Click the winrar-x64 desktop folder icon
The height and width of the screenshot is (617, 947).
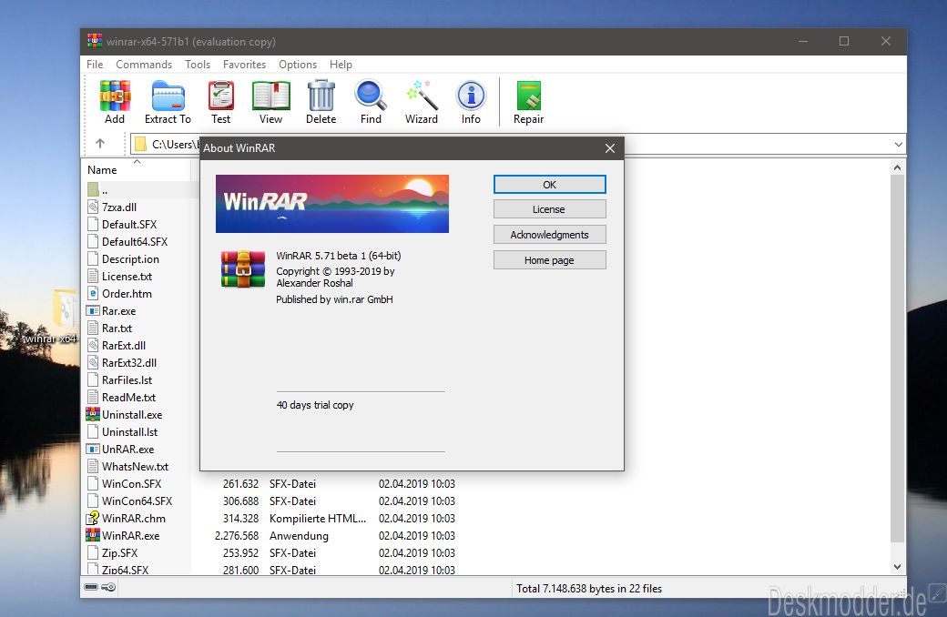pyautogui.click(x=64, y=308)
